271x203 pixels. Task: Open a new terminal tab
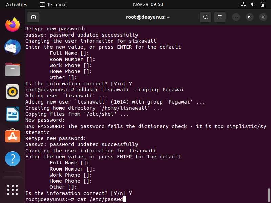33,17
